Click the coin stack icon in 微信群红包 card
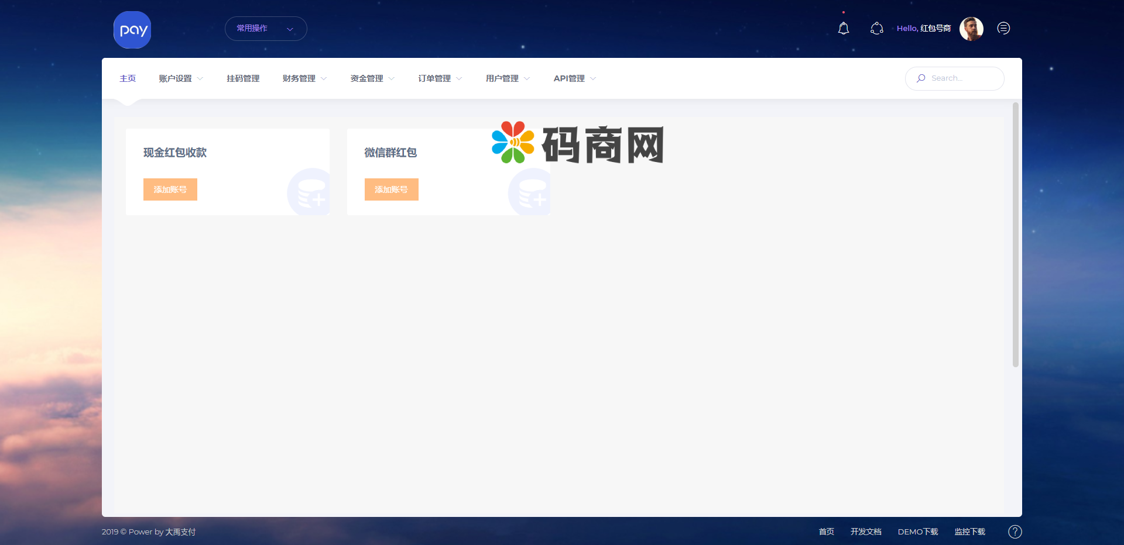 click(531, 193)
